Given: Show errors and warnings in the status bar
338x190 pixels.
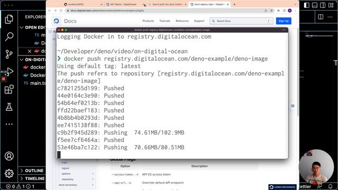Looking at the screenshot, I should point(20,186).
